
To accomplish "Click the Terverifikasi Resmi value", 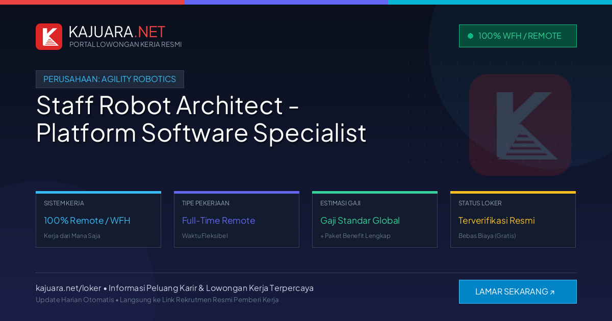I will coord(497,221).
